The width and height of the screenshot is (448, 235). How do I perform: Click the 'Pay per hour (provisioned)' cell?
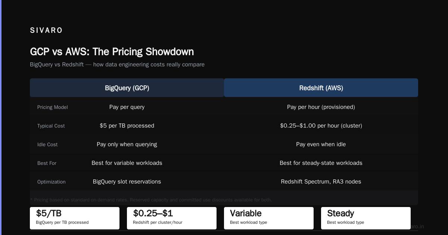pyautogui.click(x=321, y=107)
